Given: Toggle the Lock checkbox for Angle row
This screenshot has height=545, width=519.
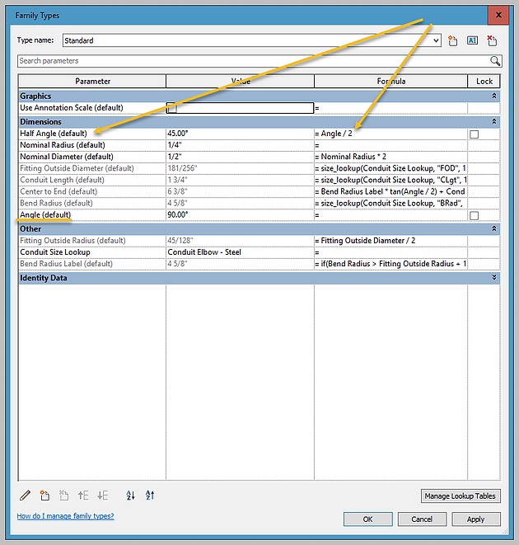Looking at the screenshot, I should click(x=474, y=216).
